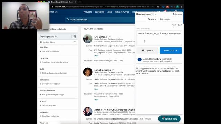Click the pull arrow in the extension
Image resolution: width=221 pixels, height=124 pixels.
click(180, 25)
